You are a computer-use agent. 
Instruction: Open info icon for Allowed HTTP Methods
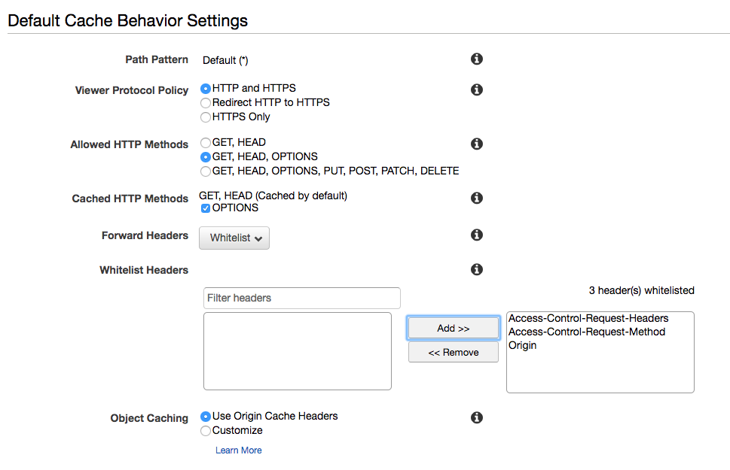point(476,144)
